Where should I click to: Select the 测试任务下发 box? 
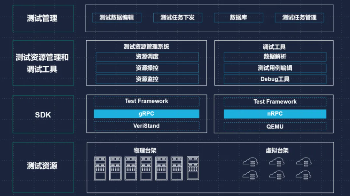pyautogui.click(x=177, y=17)
